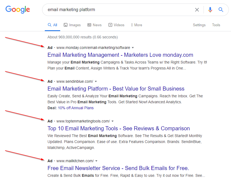
Task: Expand the sendinblue.com ad dropdown arrow
Action: [x=96, y=81]
